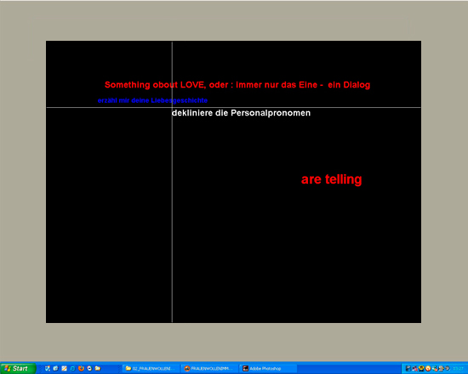Viewport: 468px width, 374px height.
Task: Open the tray icon with red x
Action: tap(415, 369)
